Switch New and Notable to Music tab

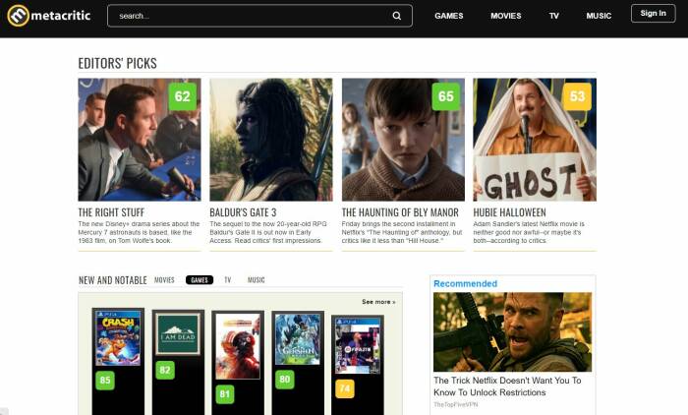256,279
